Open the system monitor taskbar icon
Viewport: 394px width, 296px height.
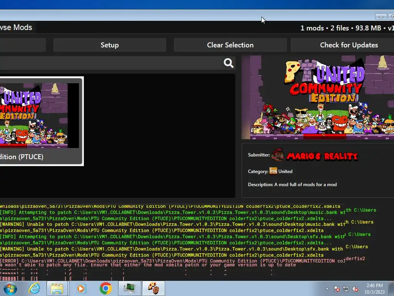(130, 288)
